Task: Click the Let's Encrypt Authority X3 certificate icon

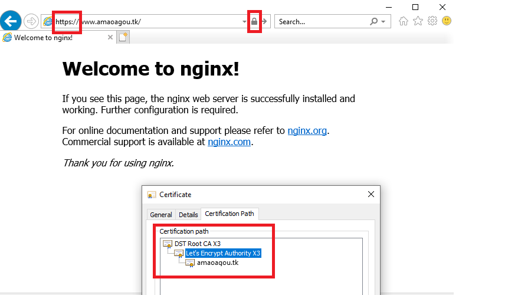Action: tap(179, 253)
